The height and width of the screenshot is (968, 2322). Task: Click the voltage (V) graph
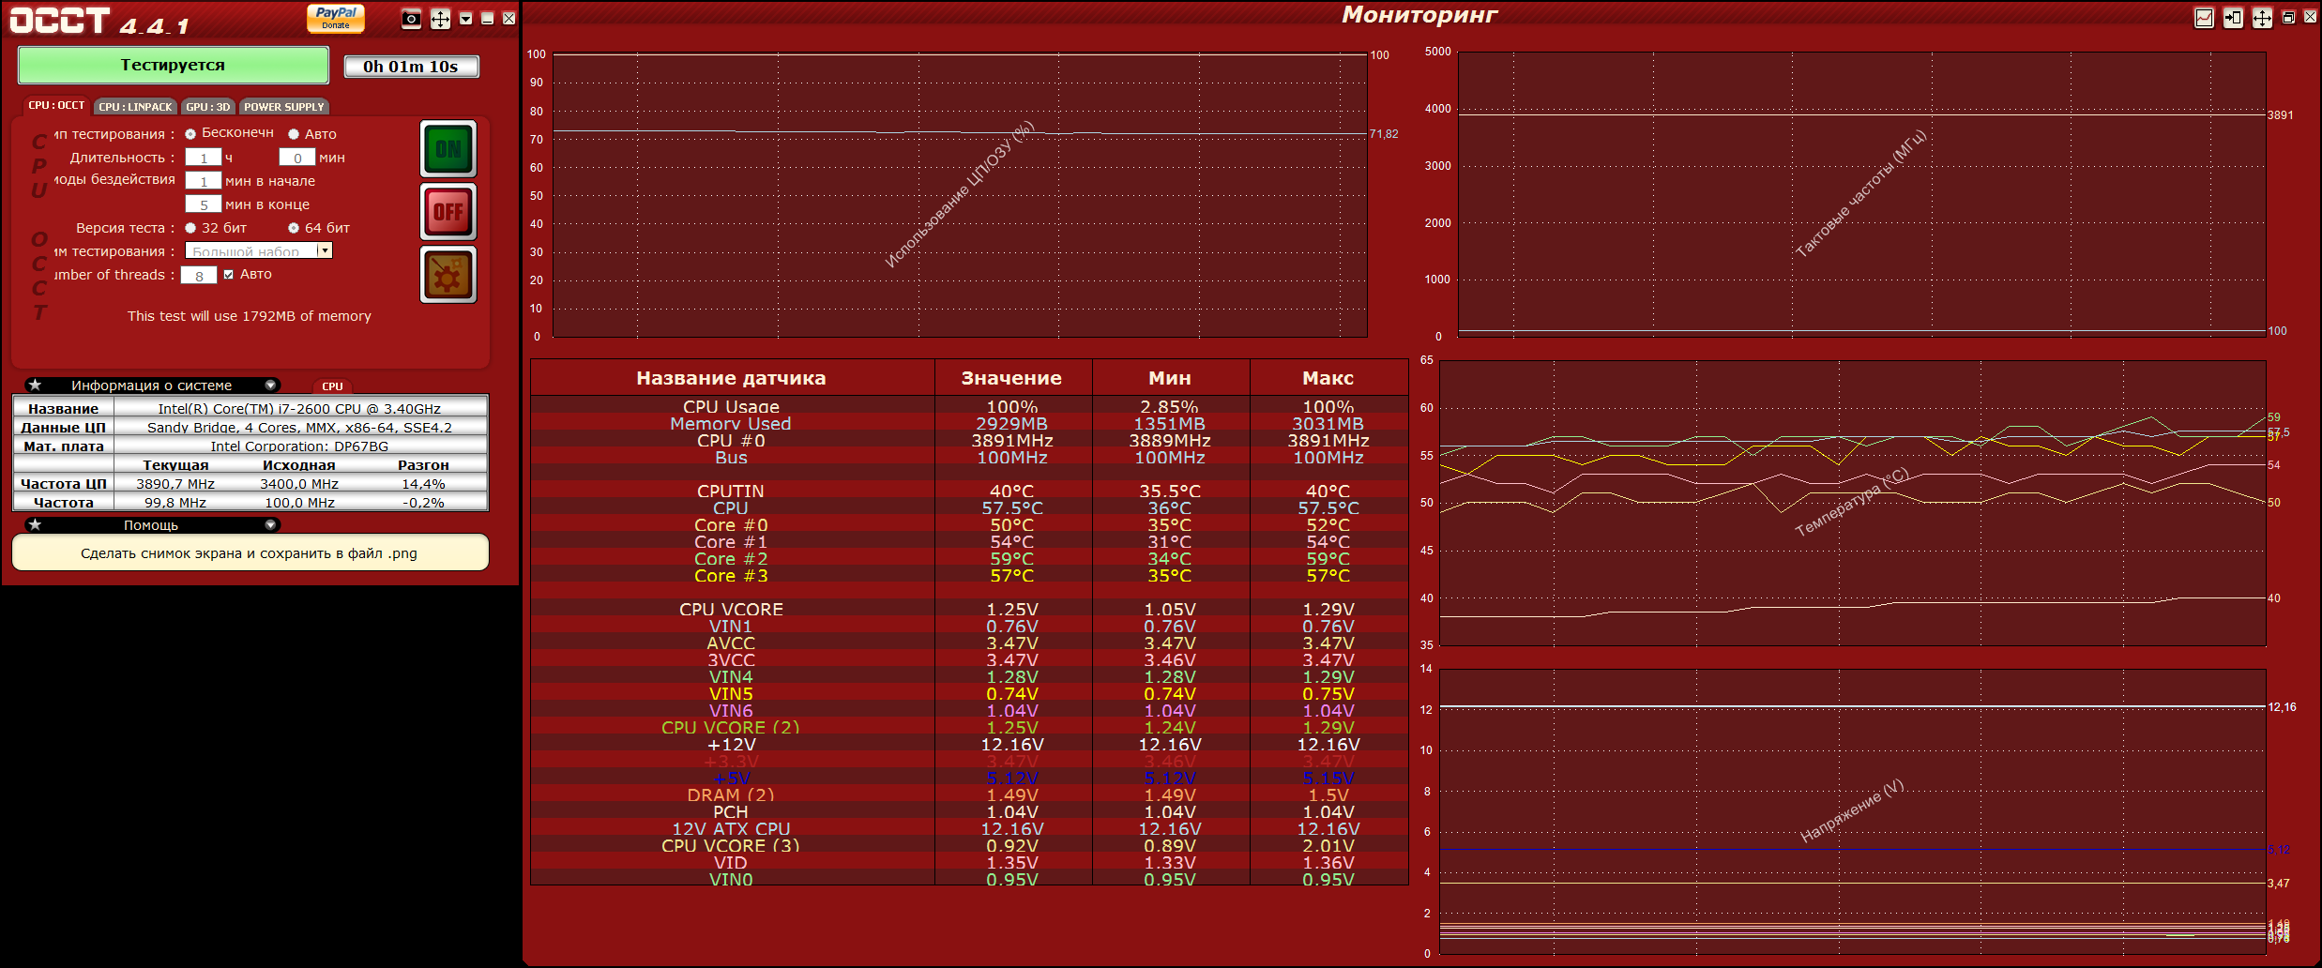pyautogui.click(x=1852, y=811)
